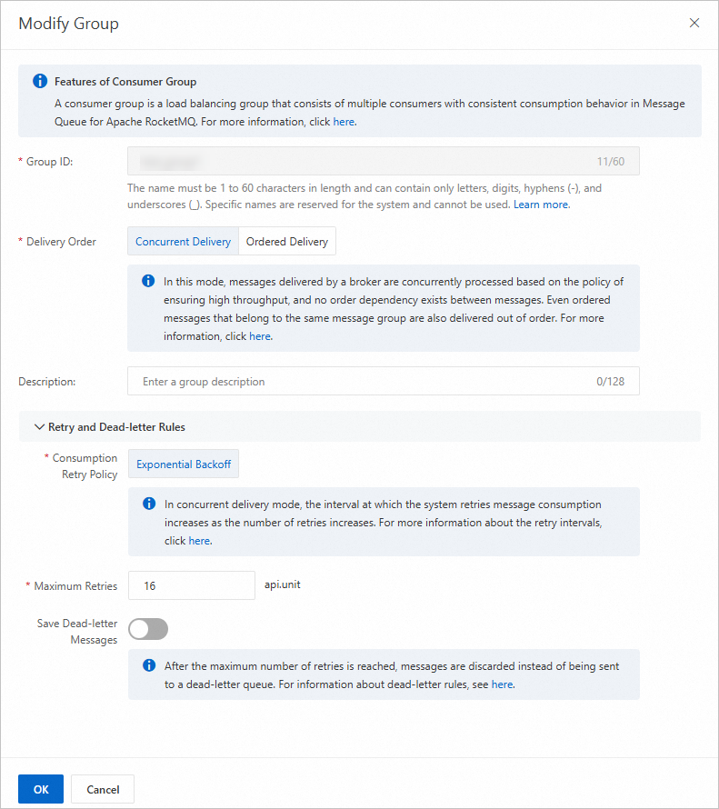Click the OK button

point(41,789)
